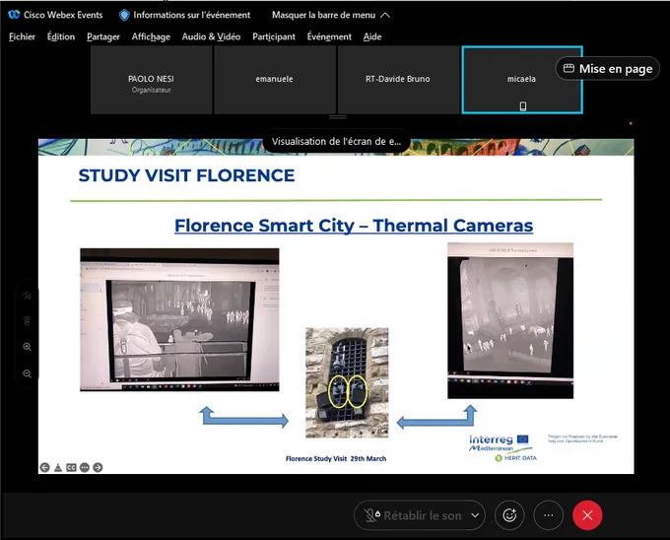
Task: Click the center window cameras photo
Action: pos(347,382)
